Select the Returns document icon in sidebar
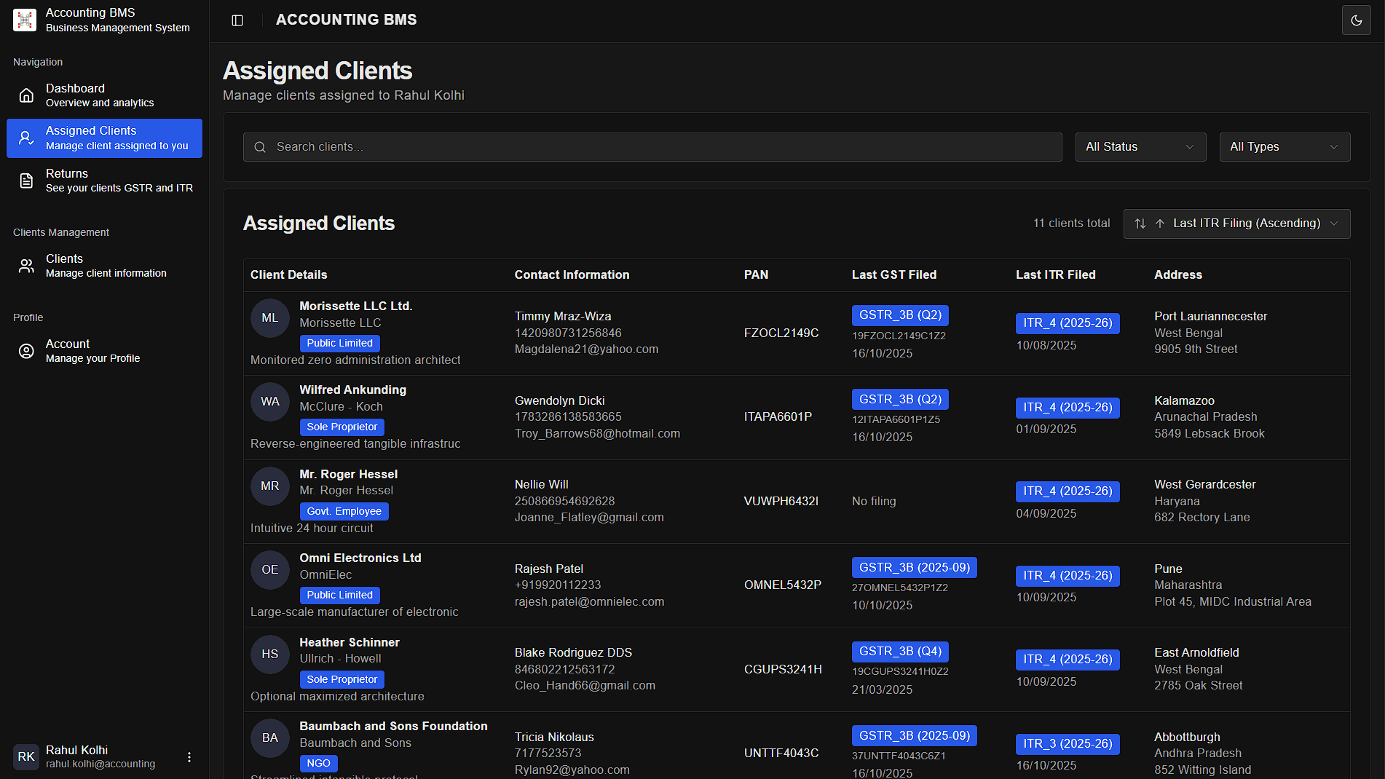 click(x=25, y=180)
